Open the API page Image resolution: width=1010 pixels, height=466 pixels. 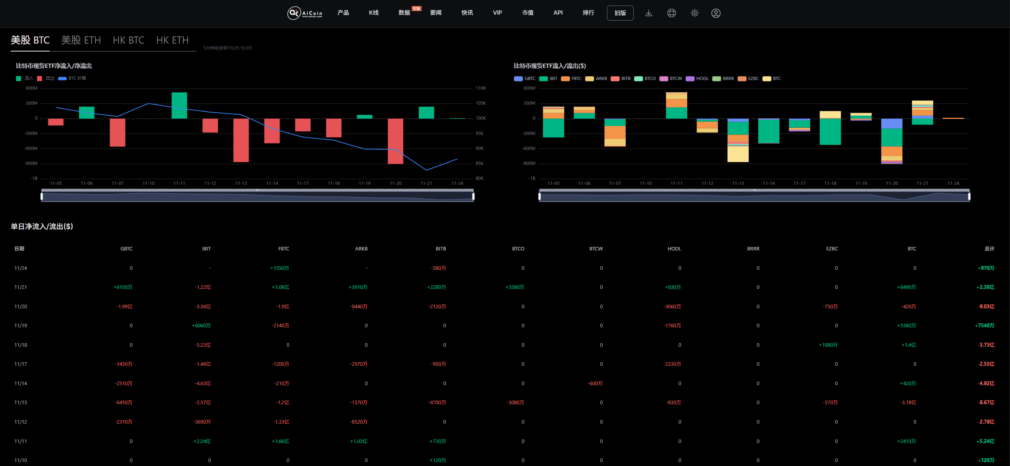click(558, 13)
